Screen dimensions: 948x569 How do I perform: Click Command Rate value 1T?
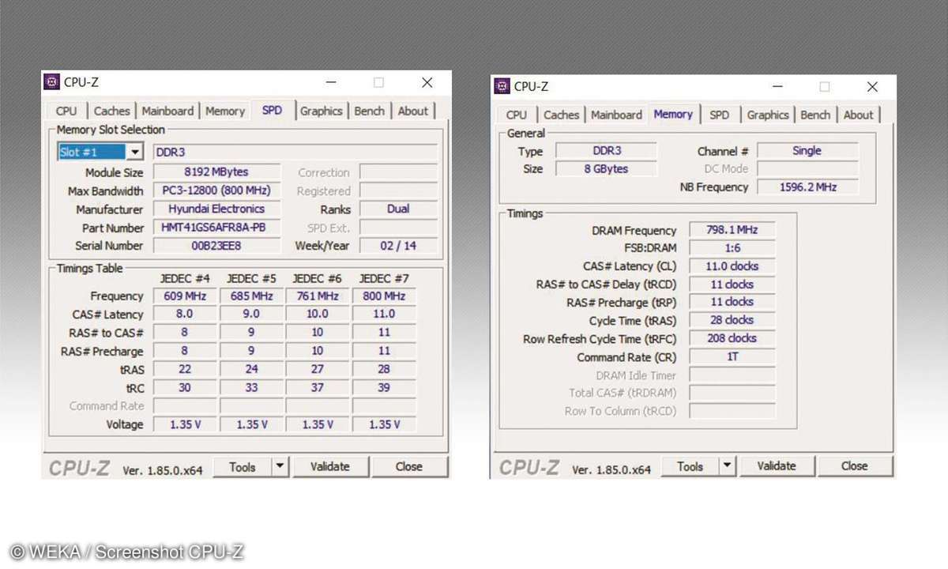tap(732, 356)
